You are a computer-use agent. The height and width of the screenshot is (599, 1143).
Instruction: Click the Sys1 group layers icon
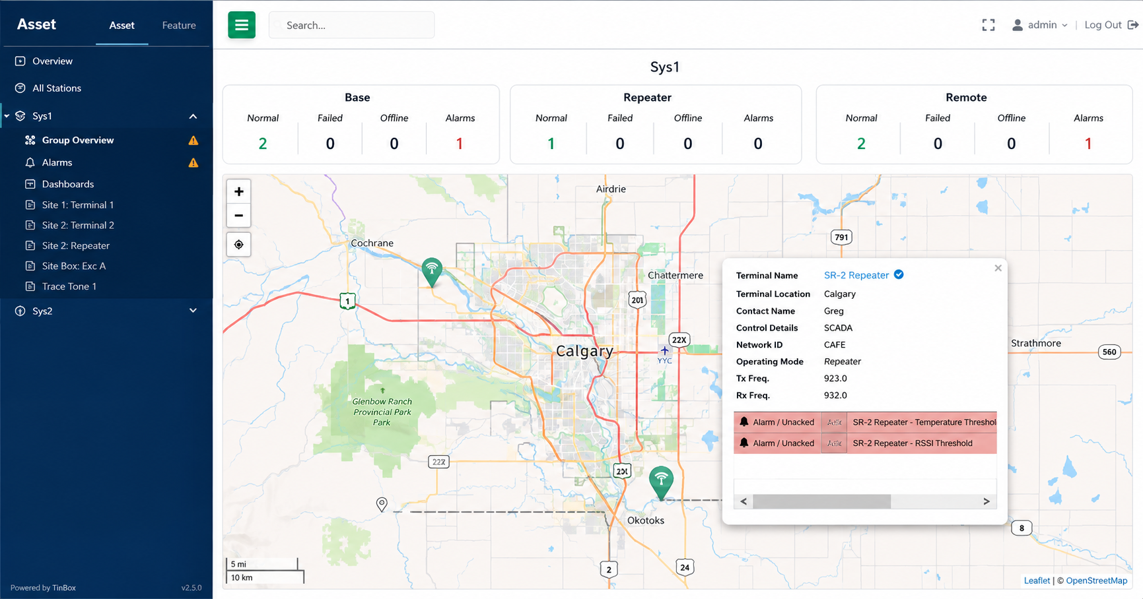[x=20, y=115]
